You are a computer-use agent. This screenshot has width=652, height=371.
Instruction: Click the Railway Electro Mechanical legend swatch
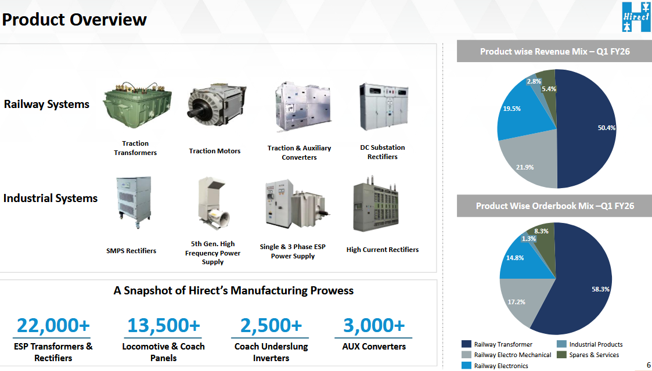click(x=466, y=355)
